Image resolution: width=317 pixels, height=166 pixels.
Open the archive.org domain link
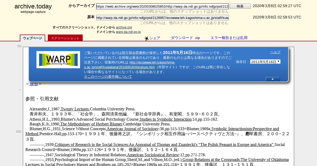coord(124,27)
